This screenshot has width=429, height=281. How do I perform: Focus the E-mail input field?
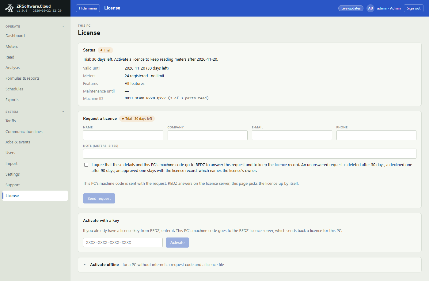coord(292,135)
